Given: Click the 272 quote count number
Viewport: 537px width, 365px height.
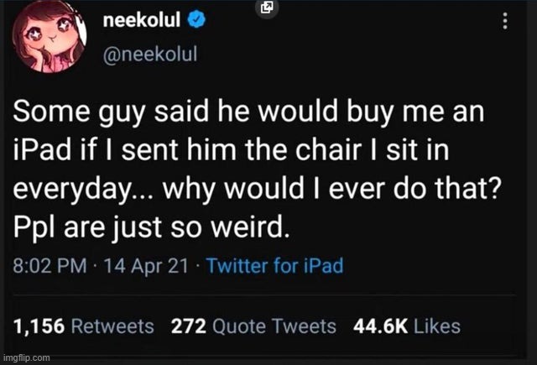Looking at the screenshot, I should [x=188, y=326].
